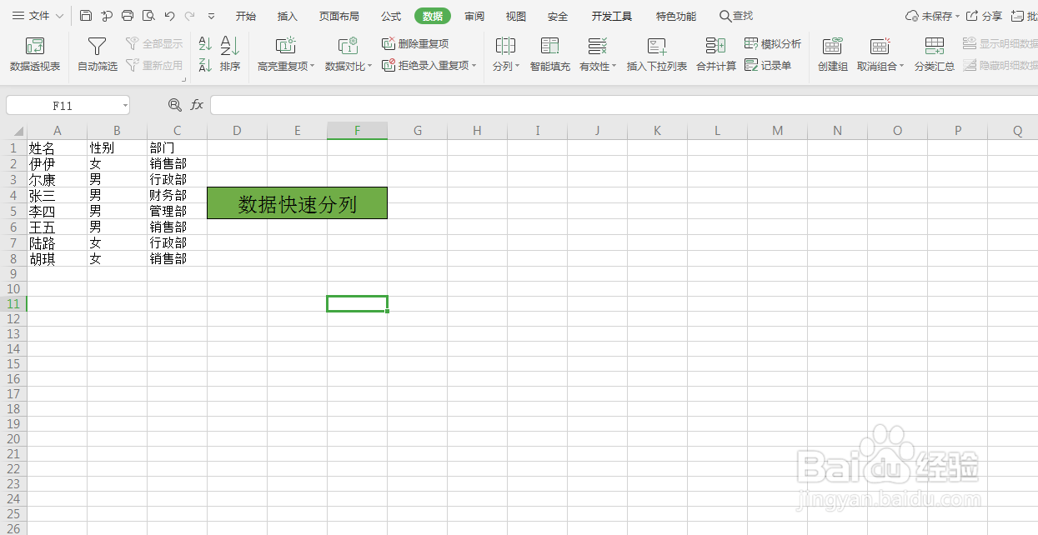Click cell containing 管理部
Screen dimensions: 1038x535
tap(177, 211)
